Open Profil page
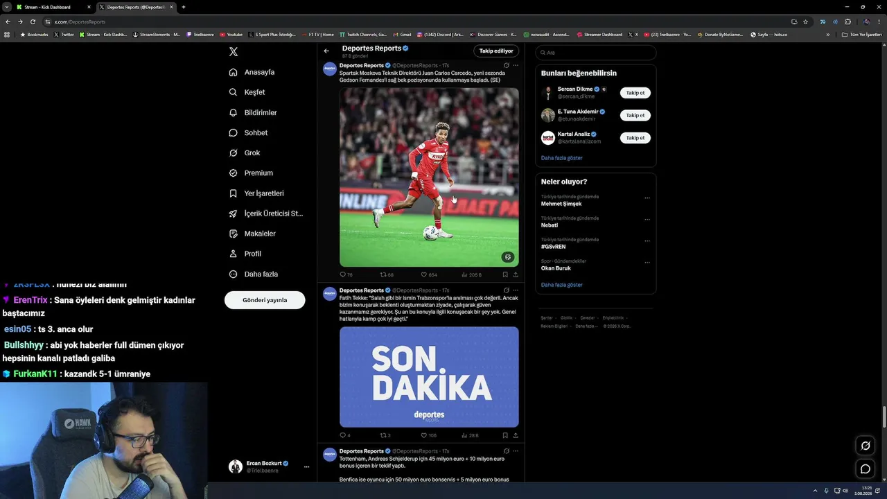887x499 pixels. click(245, 254)
